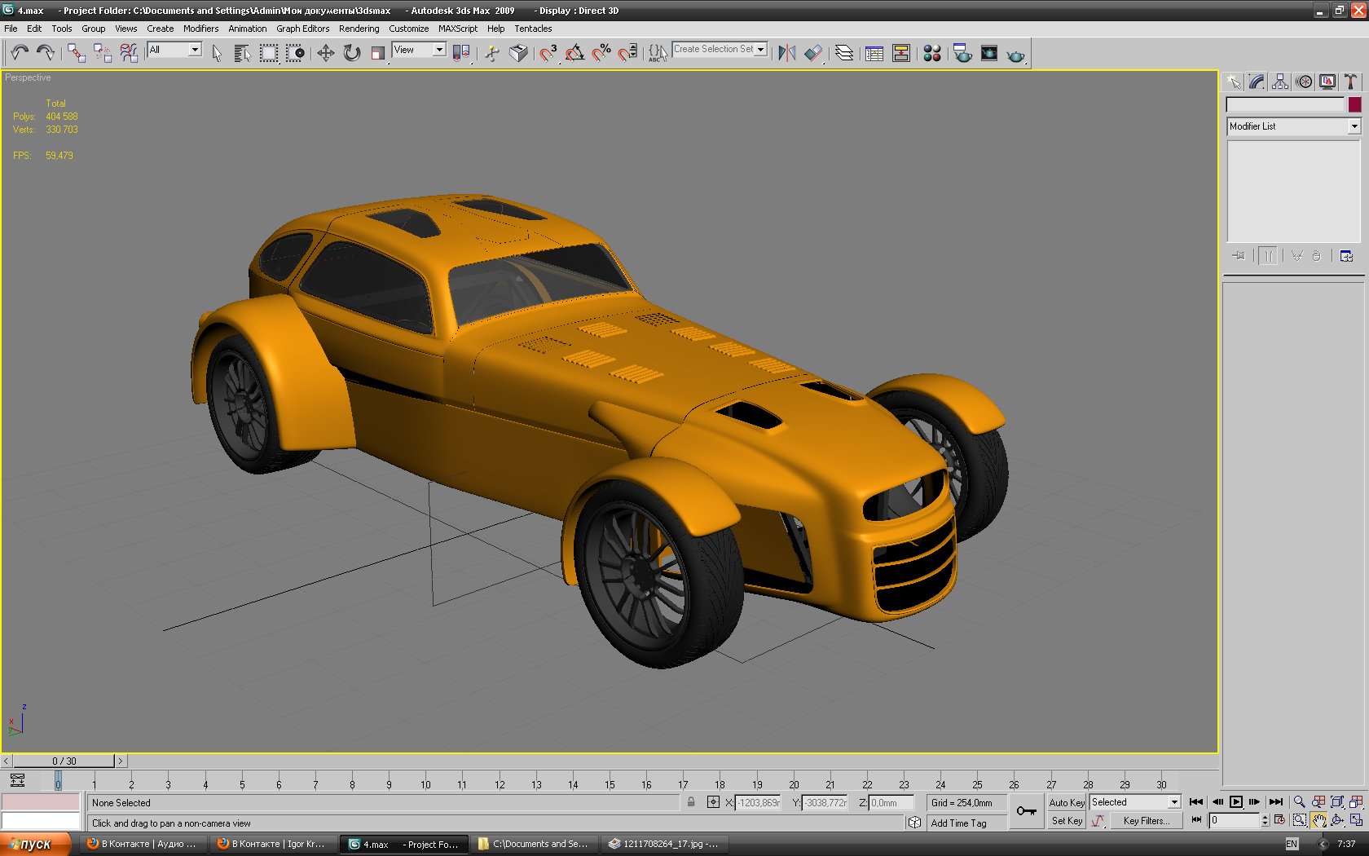Choose the Select Object arrow tool
Image resolution: width=1369 pixels, height=856 pixels.
tap(217, 53)
